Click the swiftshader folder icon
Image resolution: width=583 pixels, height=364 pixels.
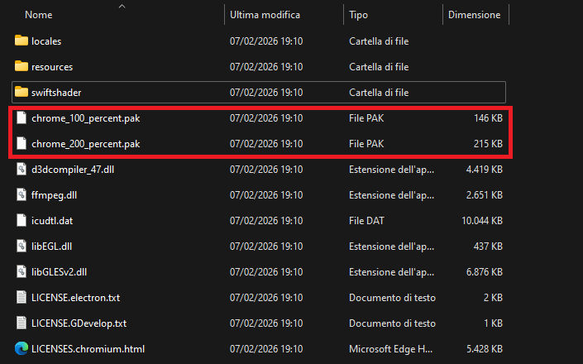coord(22,92)
